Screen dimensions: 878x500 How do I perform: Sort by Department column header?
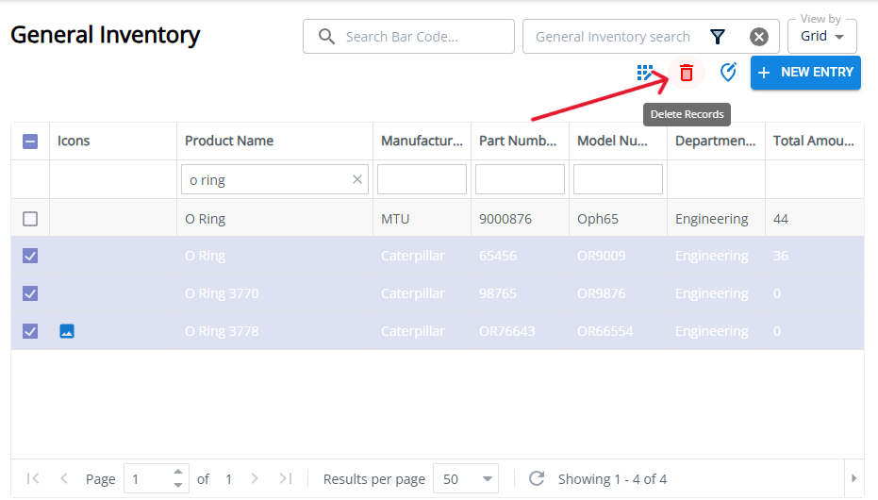point(715,142)
